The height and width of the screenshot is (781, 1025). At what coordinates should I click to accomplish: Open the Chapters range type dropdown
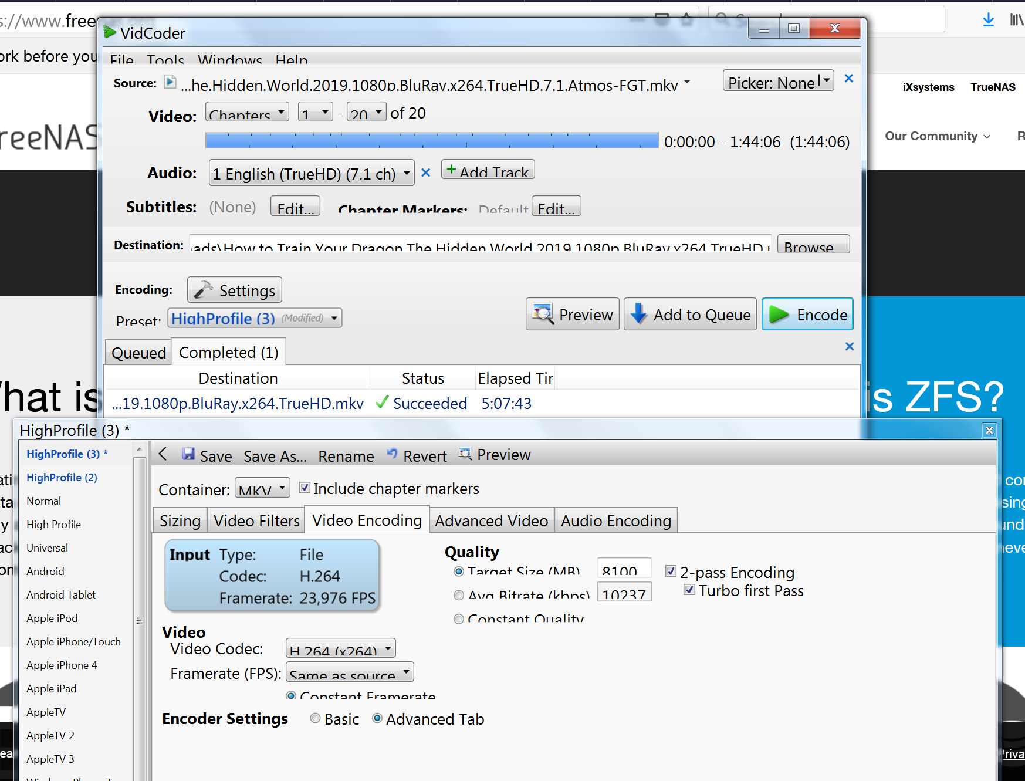click(247, 111)
